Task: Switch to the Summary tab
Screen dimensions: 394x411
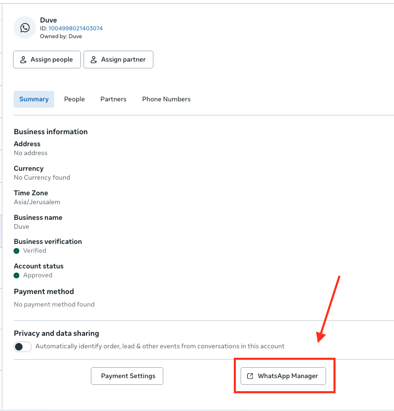Action: (34, 99)
